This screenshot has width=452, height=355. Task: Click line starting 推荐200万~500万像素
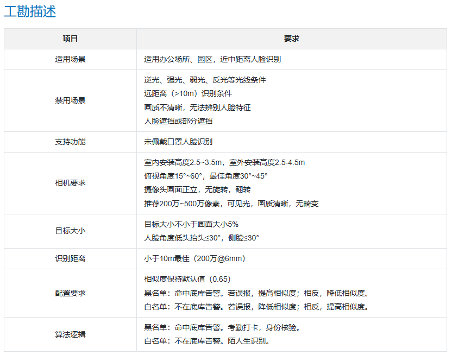click(231, 204)
